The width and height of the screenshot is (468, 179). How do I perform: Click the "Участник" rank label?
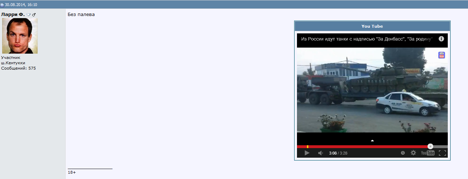[x=11, y=58]
